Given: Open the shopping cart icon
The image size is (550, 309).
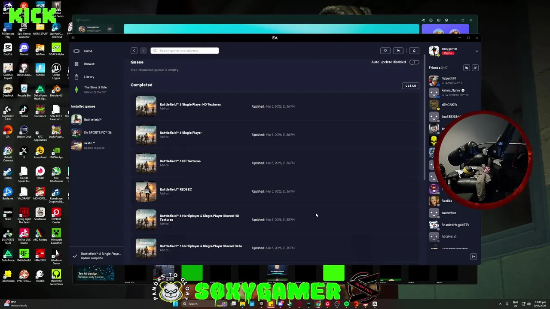Looking at the screenshot, I should click(398, 51).
